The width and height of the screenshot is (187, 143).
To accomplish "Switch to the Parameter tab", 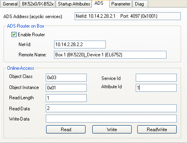I will (x=121, y=4).
